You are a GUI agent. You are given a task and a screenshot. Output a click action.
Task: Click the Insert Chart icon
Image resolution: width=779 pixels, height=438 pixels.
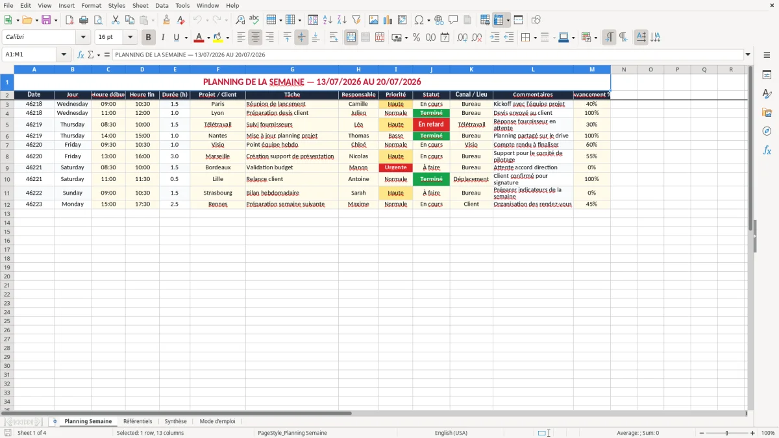pyautogui.click(x=388, y=20)
